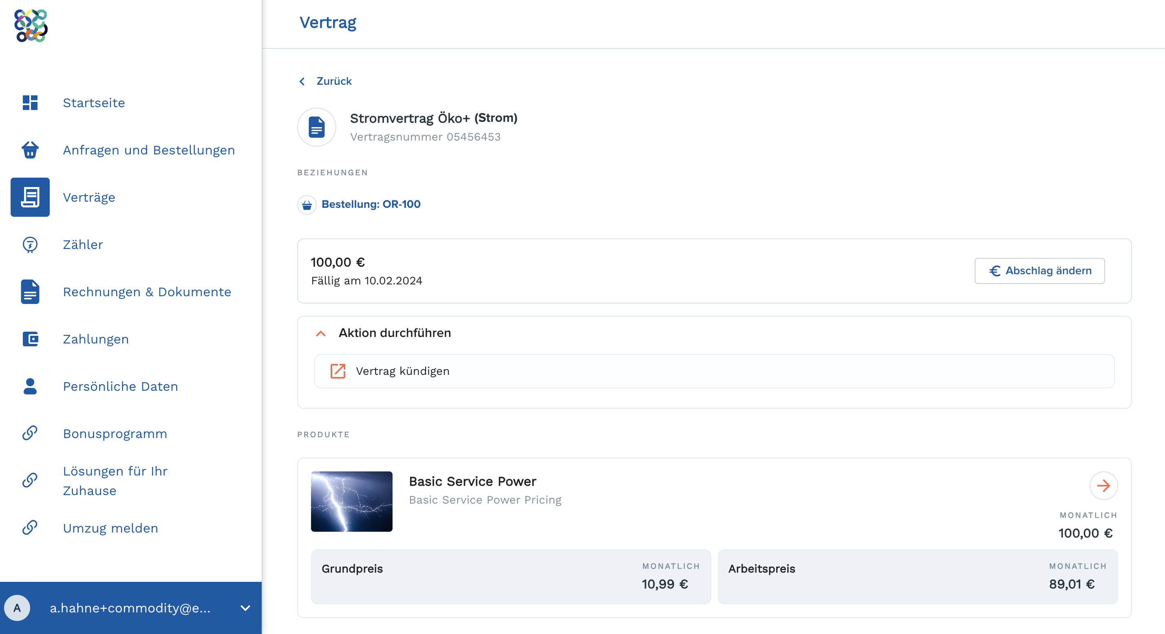Click Abschlag ändern button

1039,271
